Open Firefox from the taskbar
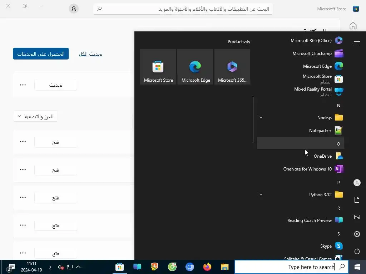The height and width of the screenshot is (274, 366). pyautogui.click(x=207, y=267)
